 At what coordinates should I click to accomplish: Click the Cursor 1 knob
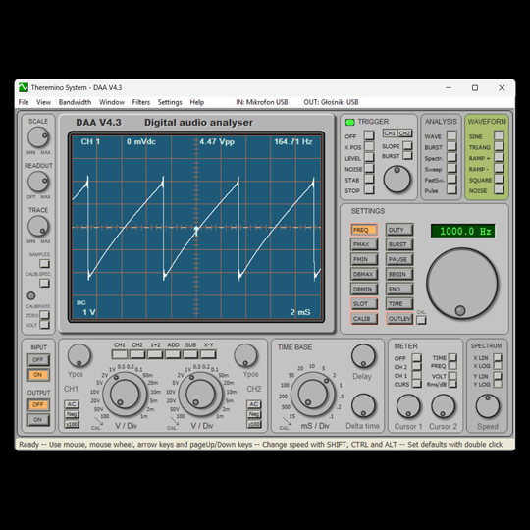click(x=408, y=406)
